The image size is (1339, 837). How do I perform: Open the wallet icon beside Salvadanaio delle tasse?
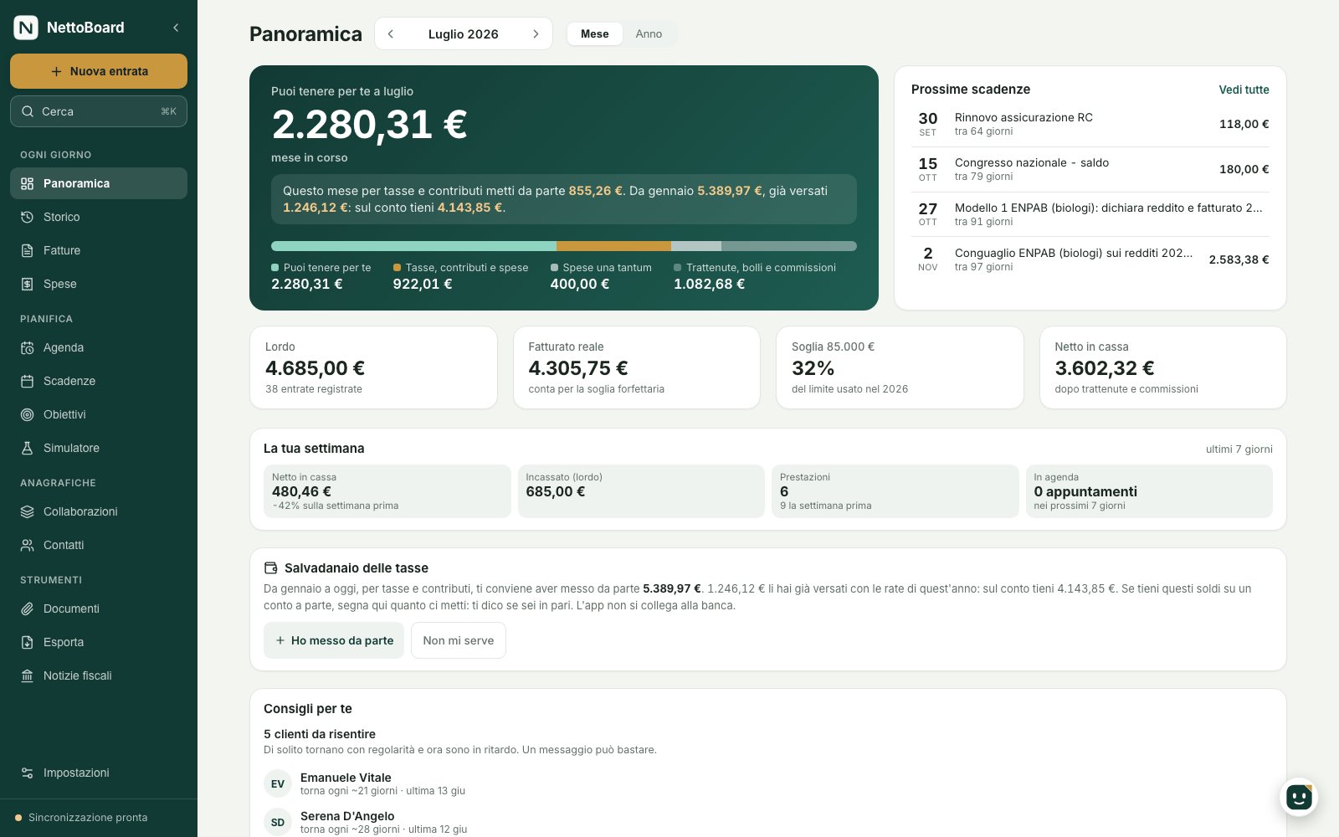(271, 567)
